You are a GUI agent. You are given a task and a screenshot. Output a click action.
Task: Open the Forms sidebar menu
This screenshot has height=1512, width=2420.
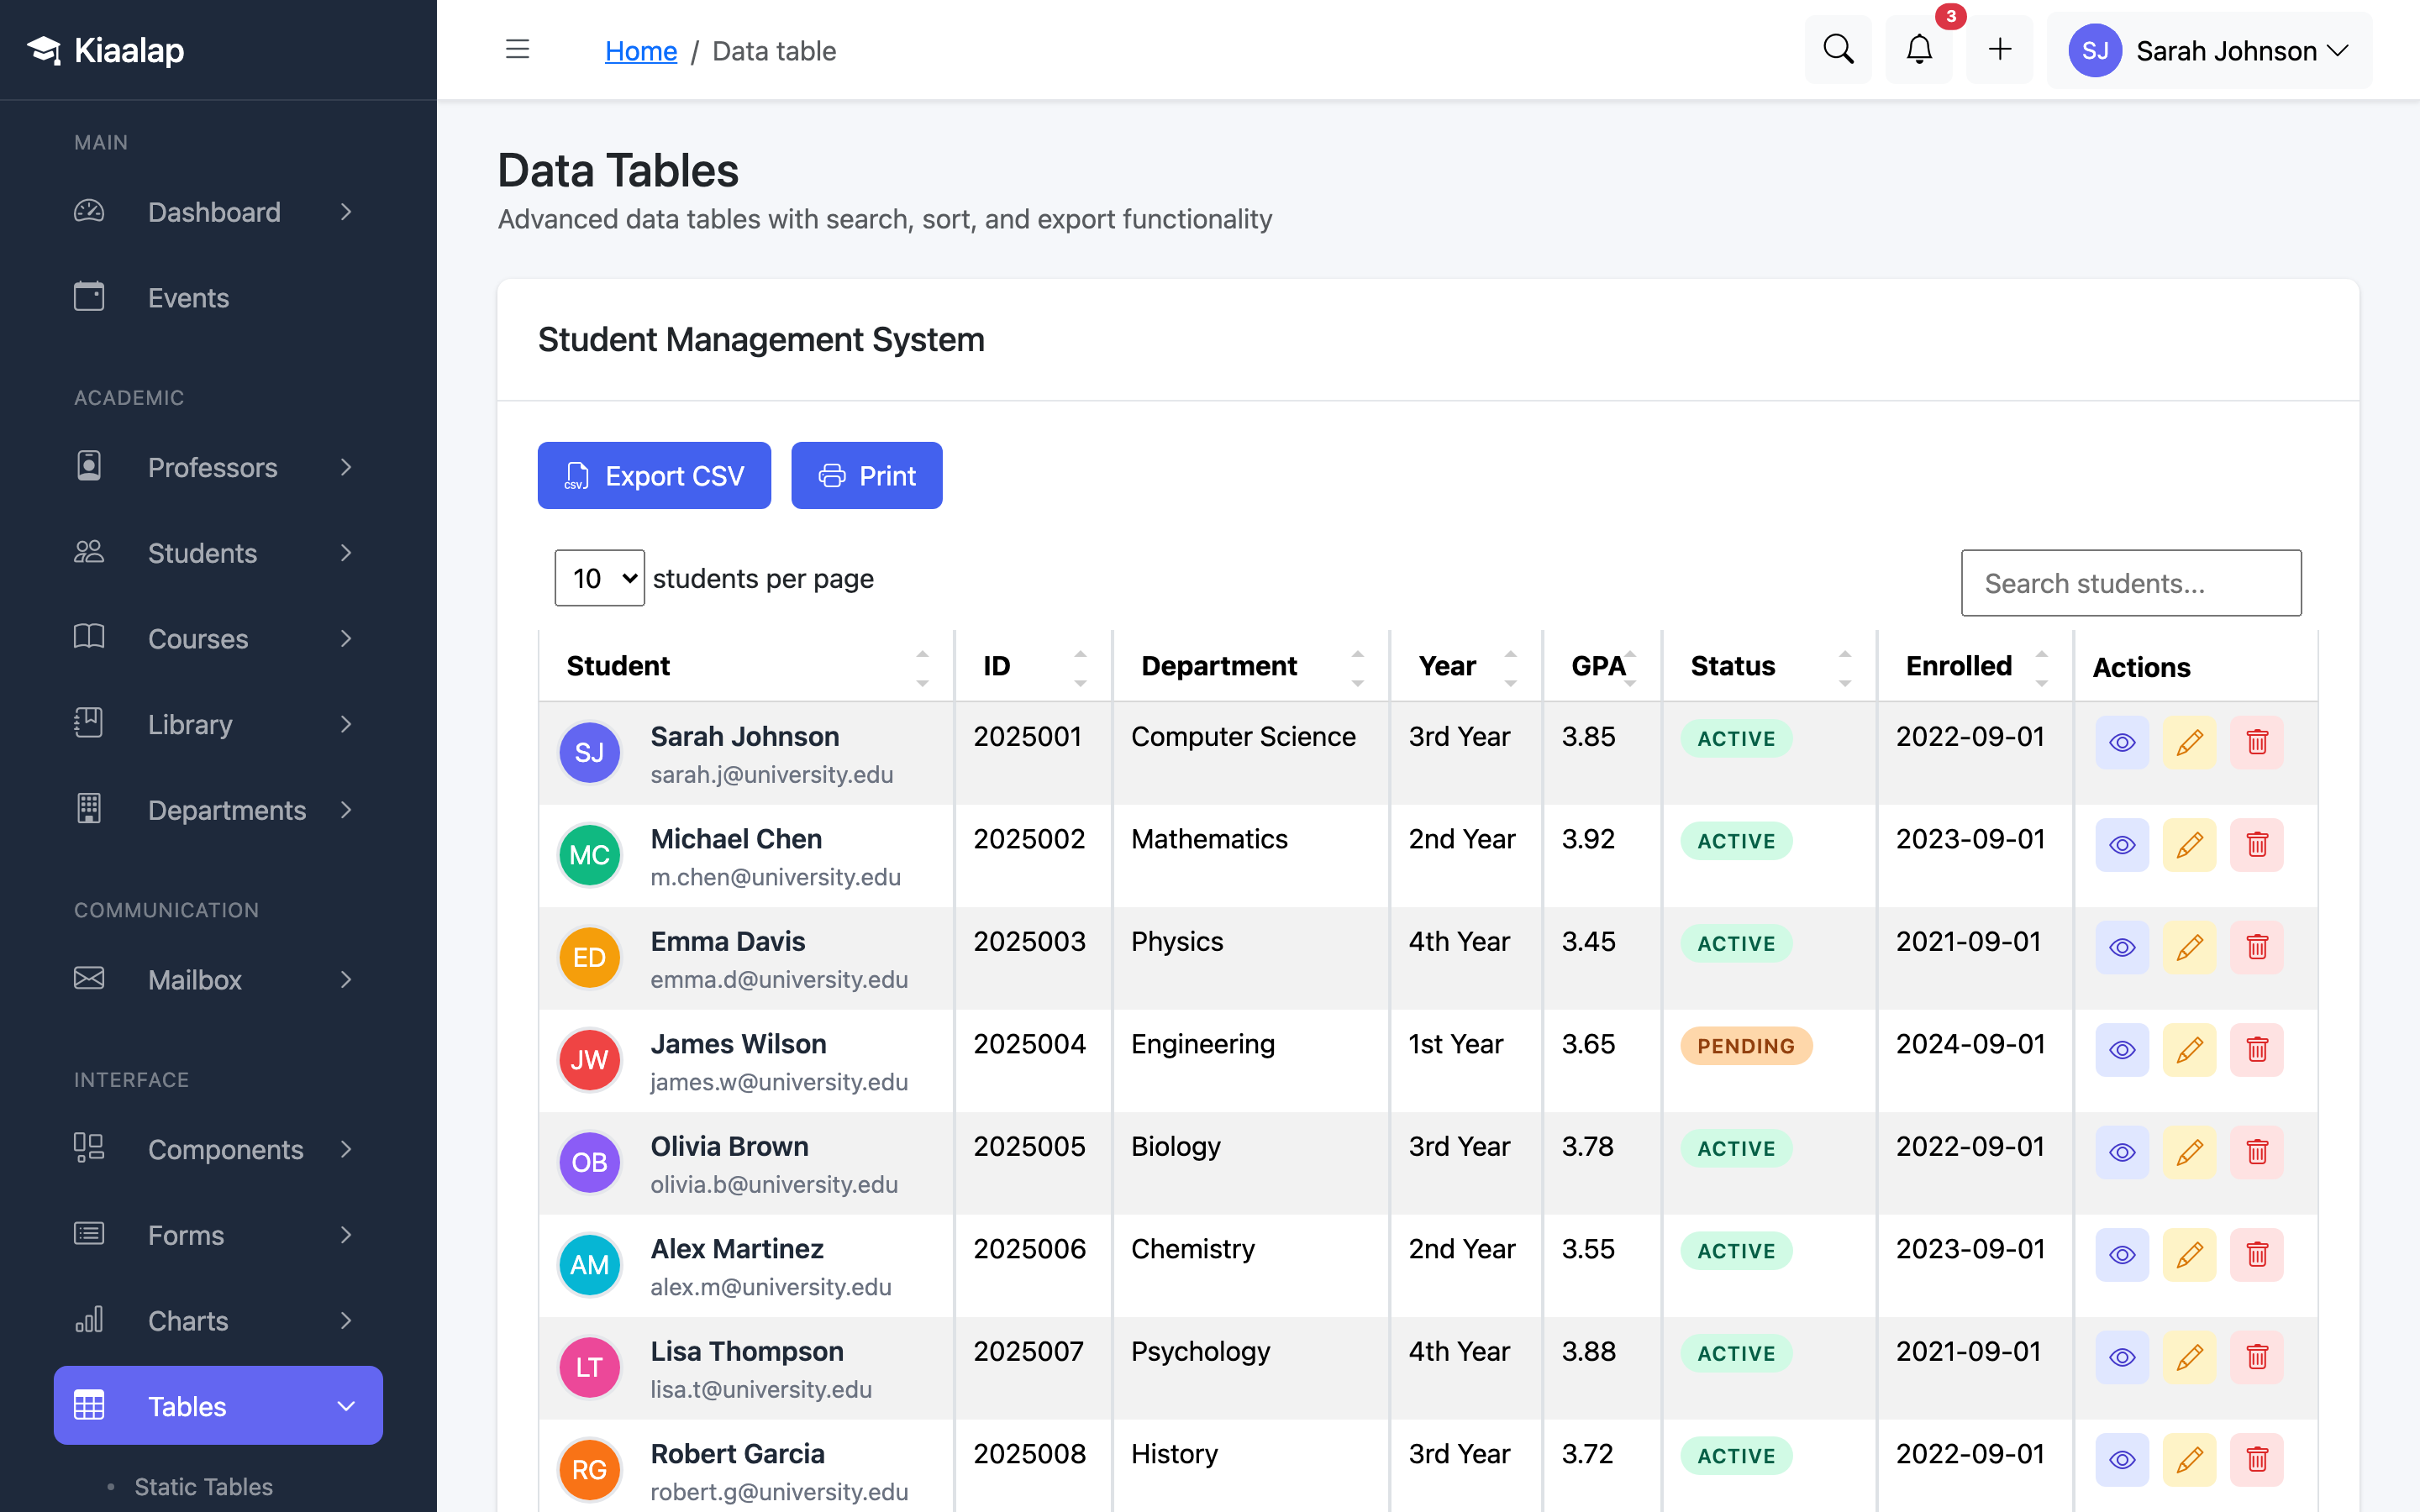pyautogui.click(x=218, y=1235)
